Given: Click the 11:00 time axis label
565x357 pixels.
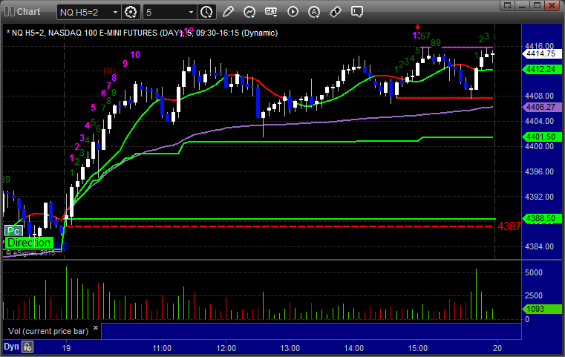Looking at the screenshot, I should pos(162,348).
